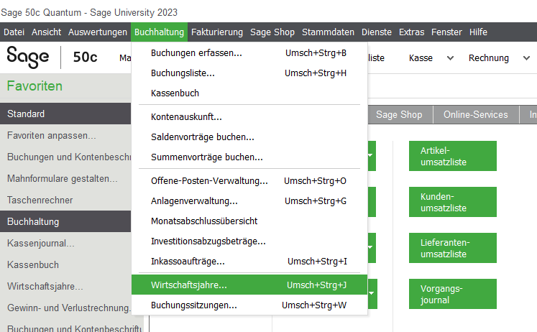Click the Favoriten panel heading
Screen dimensions: 537x332
35,86
